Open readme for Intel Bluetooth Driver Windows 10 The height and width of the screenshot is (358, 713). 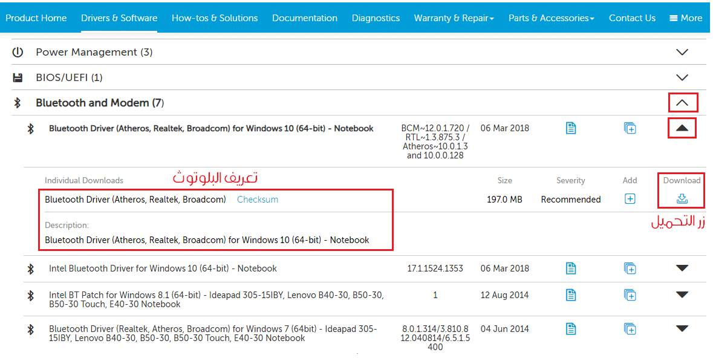(571, 268)
